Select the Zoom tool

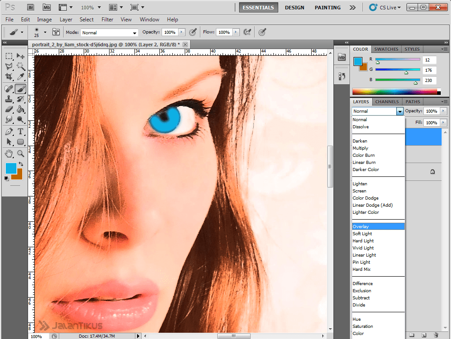point(20,154)
